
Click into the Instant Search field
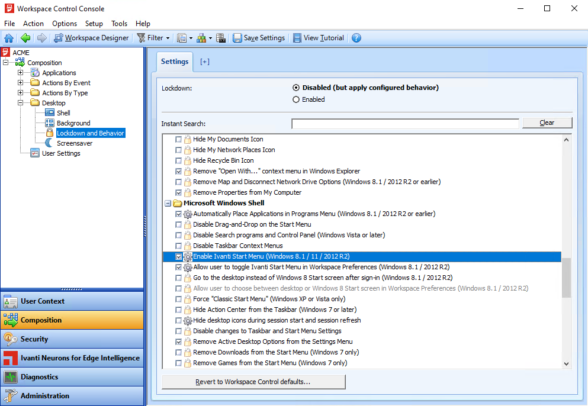click(x=405, y=124)
